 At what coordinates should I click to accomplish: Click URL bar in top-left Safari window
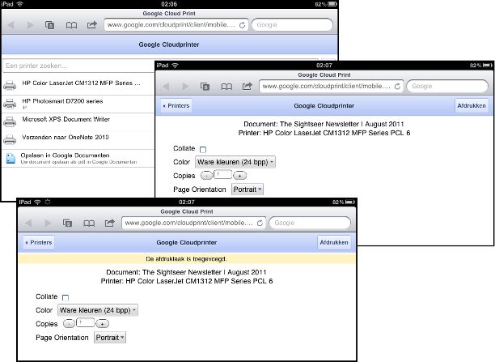pyautogui.click(x=176, y=25)
